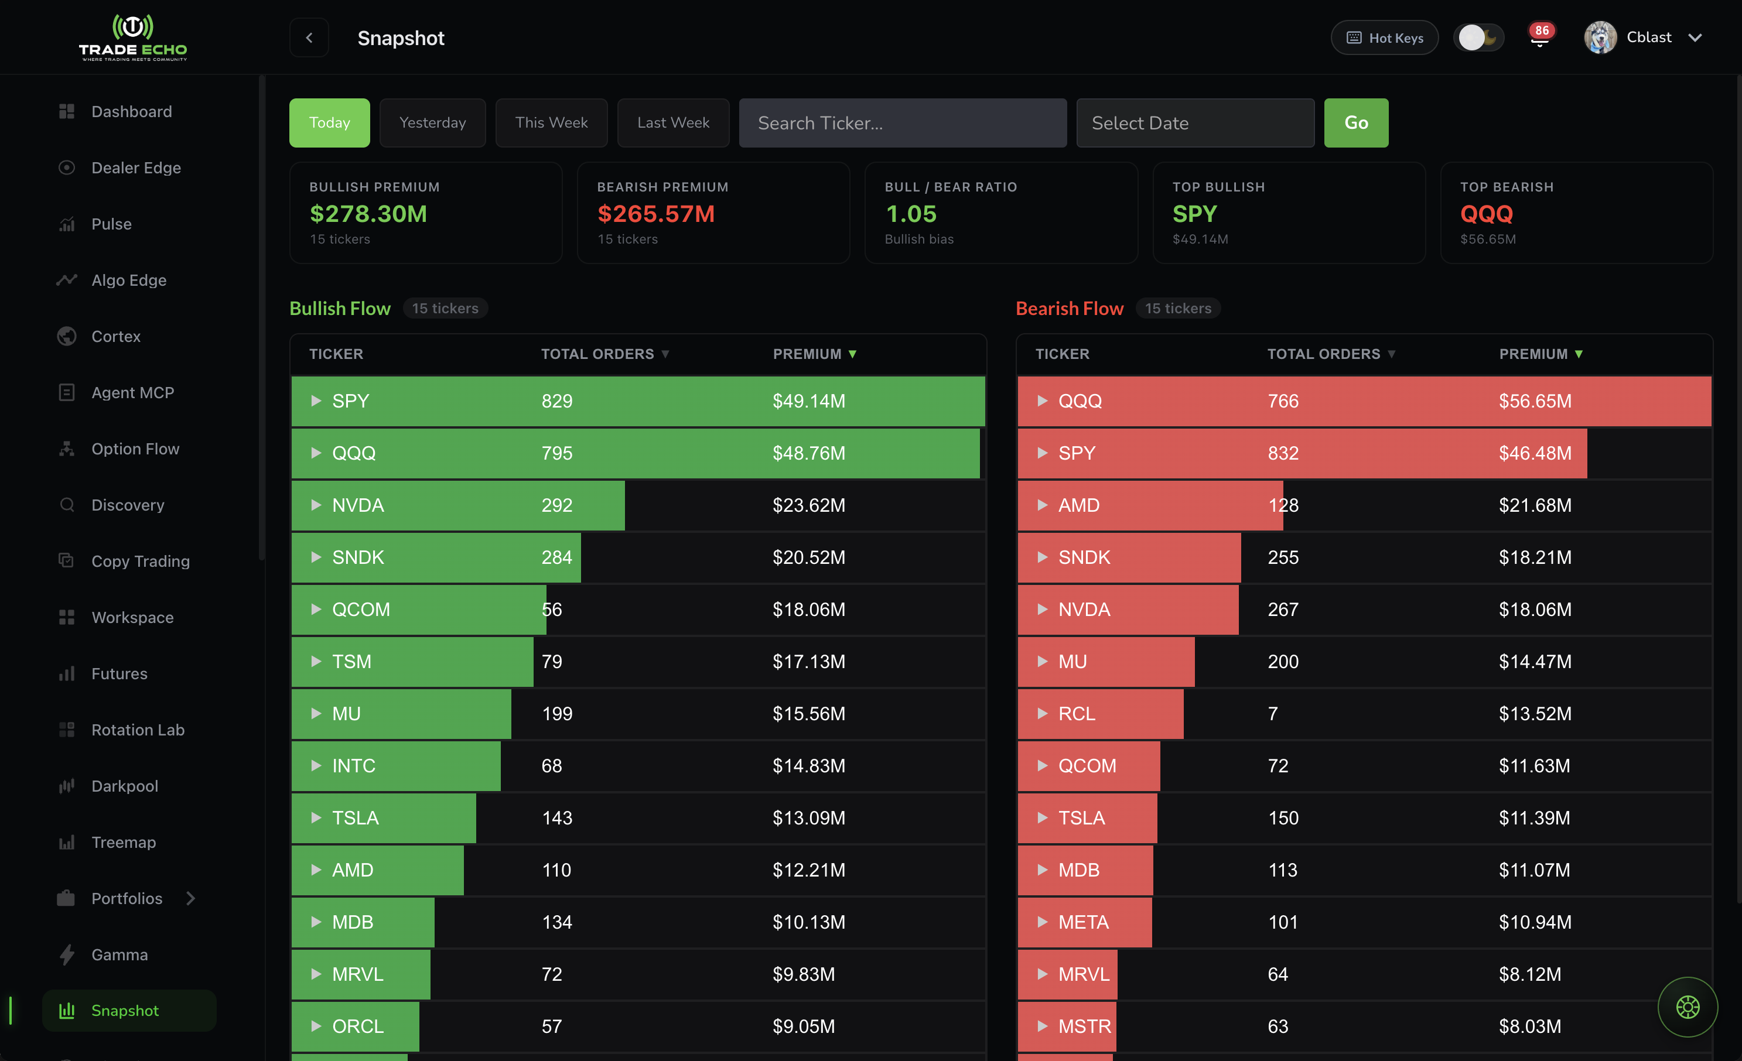Click the round floating help widget icon

pos(1688,1007)
